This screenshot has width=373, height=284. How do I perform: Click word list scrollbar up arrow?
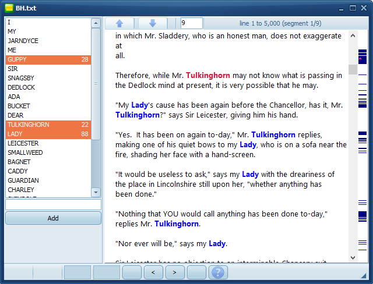pyautogui.click(x=96, y=23)
